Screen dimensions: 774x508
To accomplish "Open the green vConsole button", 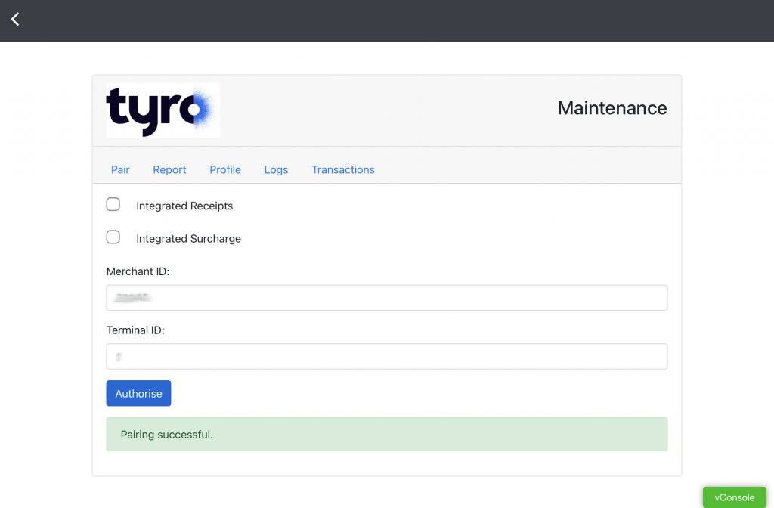I will point(735,497).
